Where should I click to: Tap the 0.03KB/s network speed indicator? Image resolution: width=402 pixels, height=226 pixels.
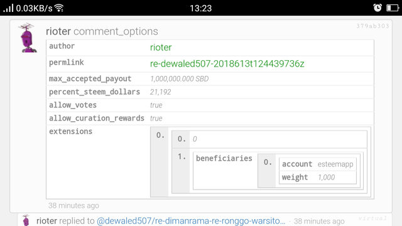tap(34, 8)
